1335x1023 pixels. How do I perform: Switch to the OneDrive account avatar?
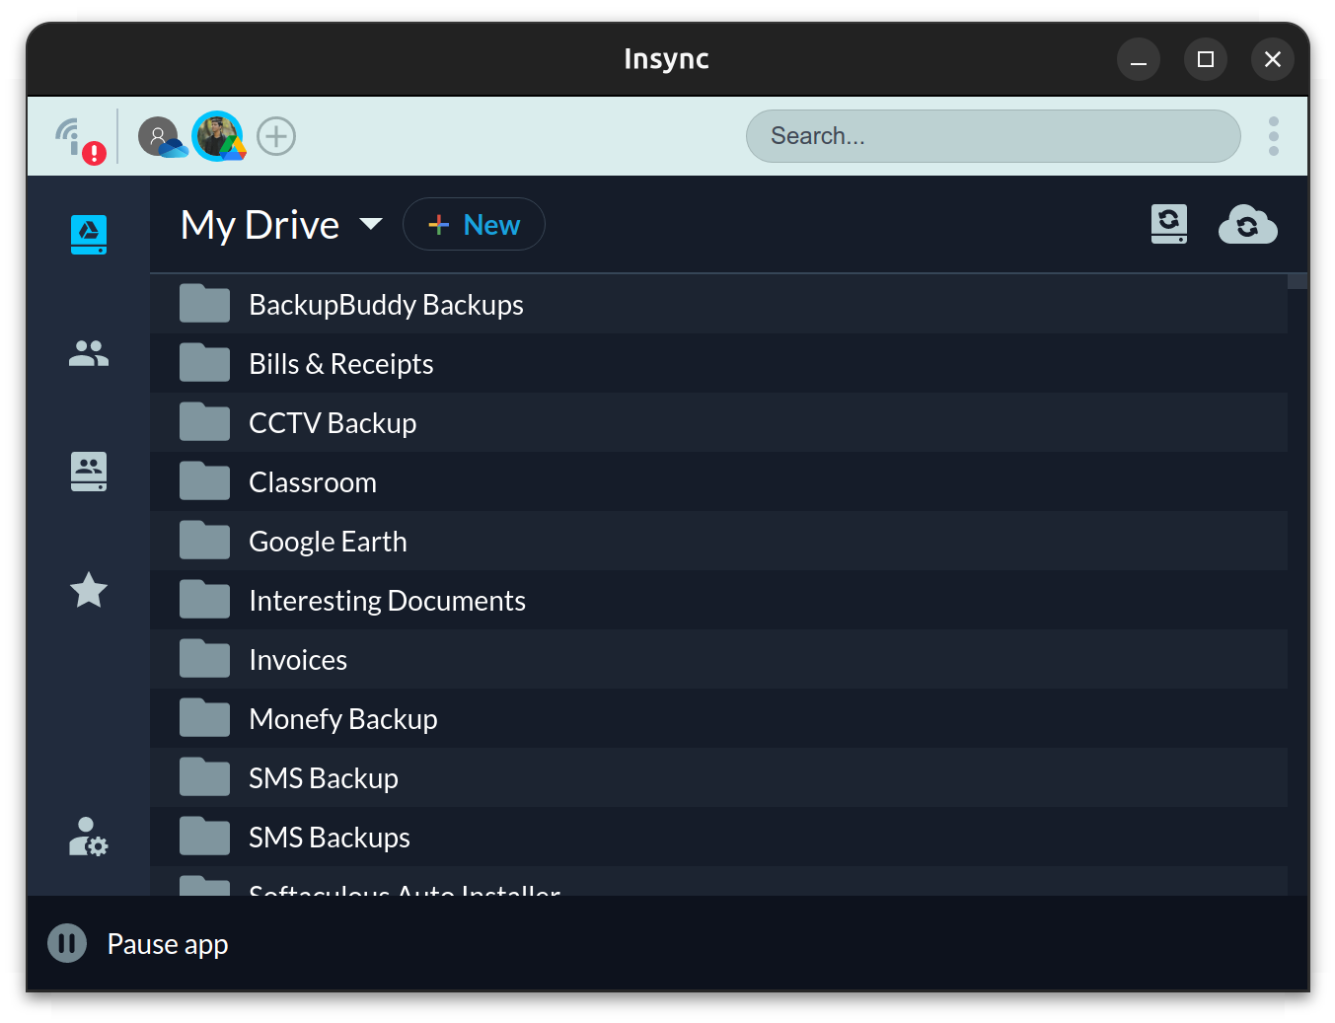point(160,136)
